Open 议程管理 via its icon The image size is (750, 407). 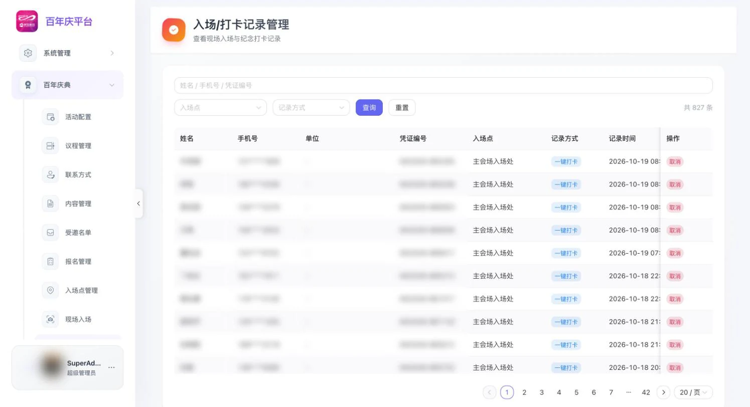tap(50, 146)
